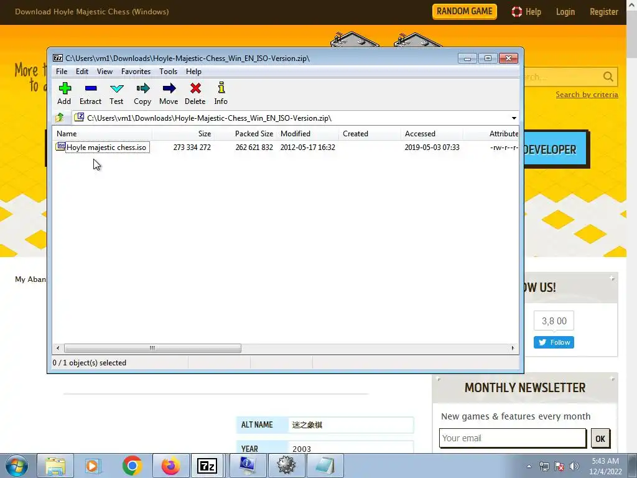Click the horizontal scrollbar thumb in 7-Zip

tap(152, 349)
